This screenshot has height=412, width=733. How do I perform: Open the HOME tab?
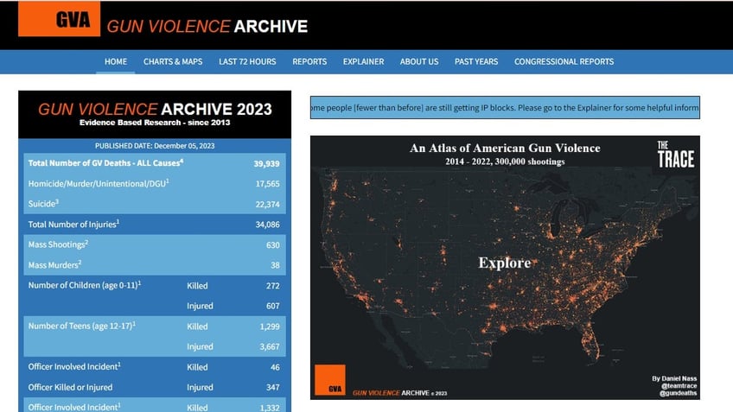pyautogui.click(x=116, y=61)
